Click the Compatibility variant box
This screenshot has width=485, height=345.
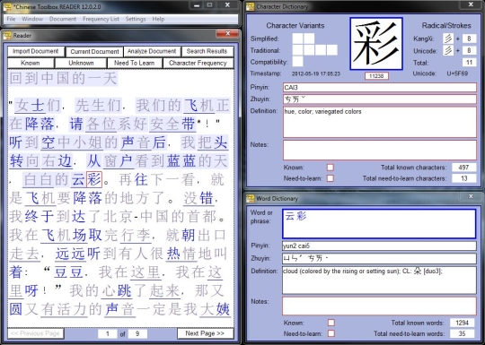(x=297, y=62)
